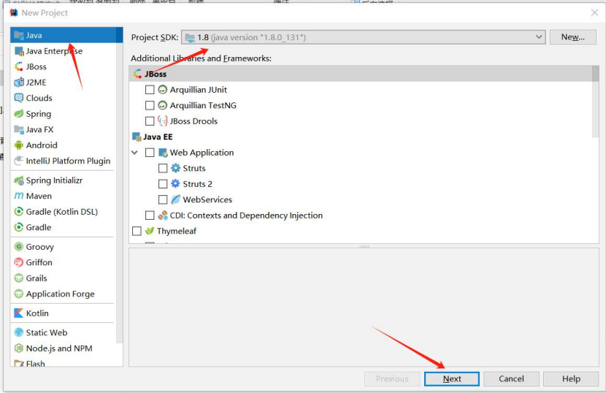Choose the Spring Initializr icon
The width and height of the screenshot is (606, 393).
[18, 180]
